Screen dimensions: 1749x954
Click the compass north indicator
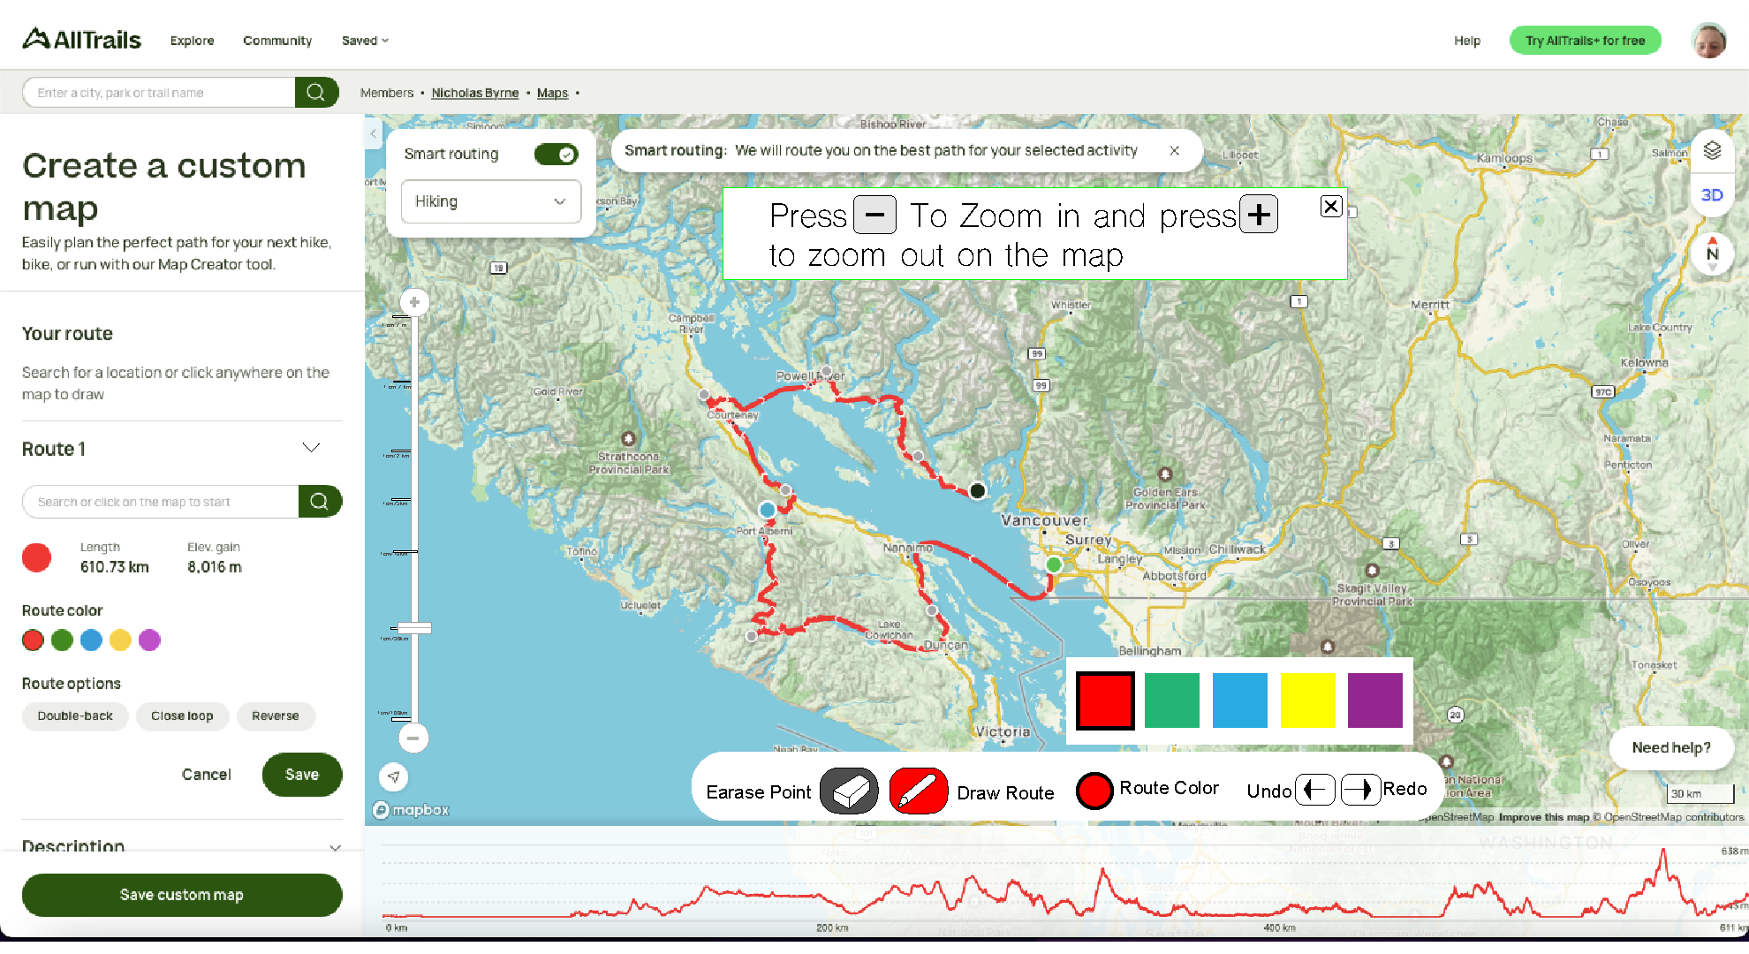tap(1712, 254)
